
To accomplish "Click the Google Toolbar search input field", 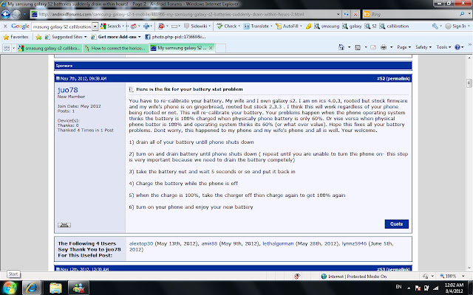I will (62, 27).
